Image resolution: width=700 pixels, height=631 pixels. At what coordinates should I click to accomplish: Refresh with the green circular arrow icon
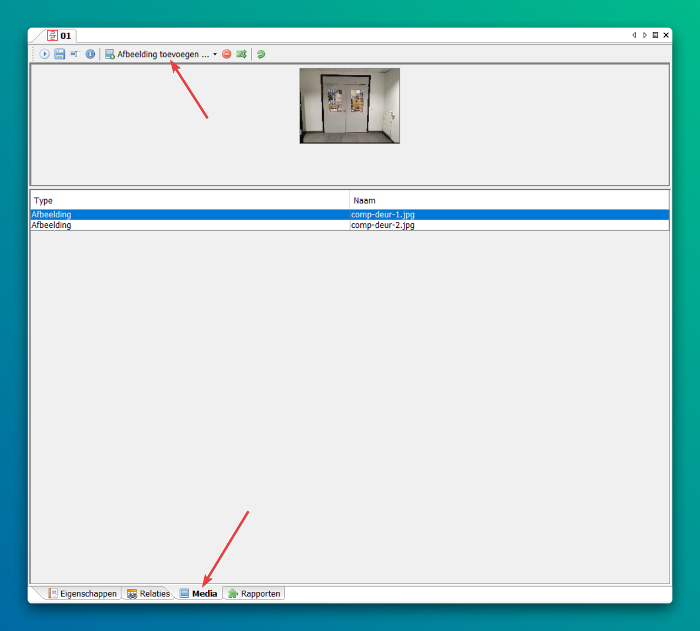click(261, 54)
